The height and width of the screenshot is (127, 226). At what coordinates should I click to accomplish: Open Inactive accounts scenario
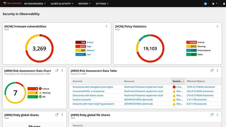[x=82, y=100]
